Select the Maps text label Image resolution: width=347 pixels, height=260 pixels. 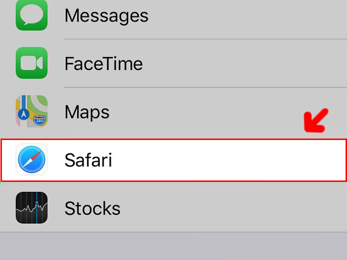[87, 112]
